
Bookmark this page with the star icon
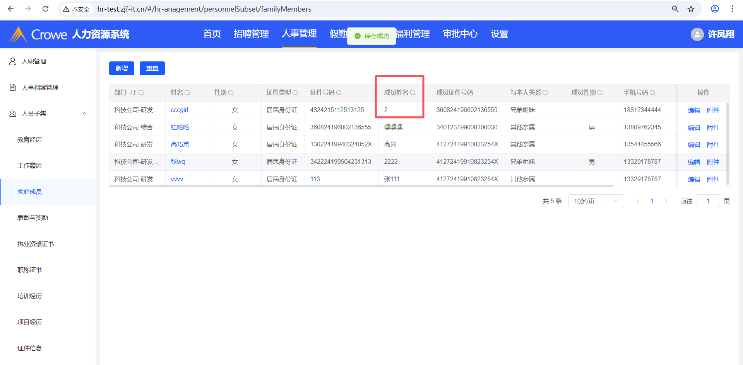691,9
